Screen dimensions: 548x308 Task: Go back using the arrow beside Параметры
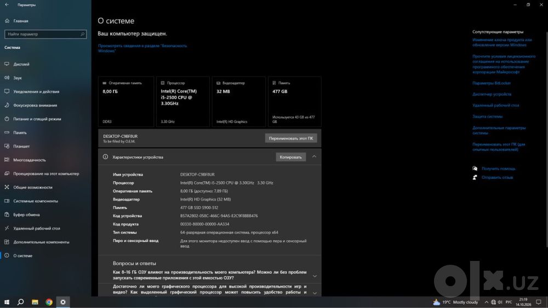[7, 5]
